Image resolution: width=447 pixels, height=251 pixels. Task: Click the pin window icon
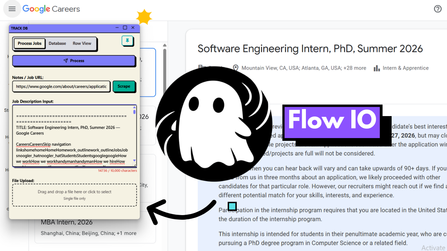pyautogui.click(x=127, y=41)
